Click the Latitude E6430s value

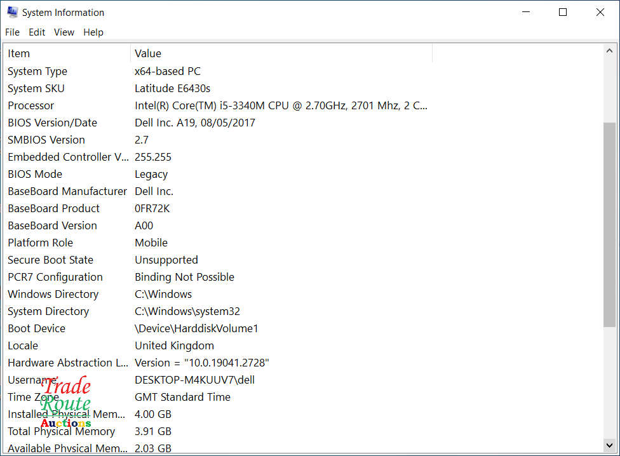point(172,88)
